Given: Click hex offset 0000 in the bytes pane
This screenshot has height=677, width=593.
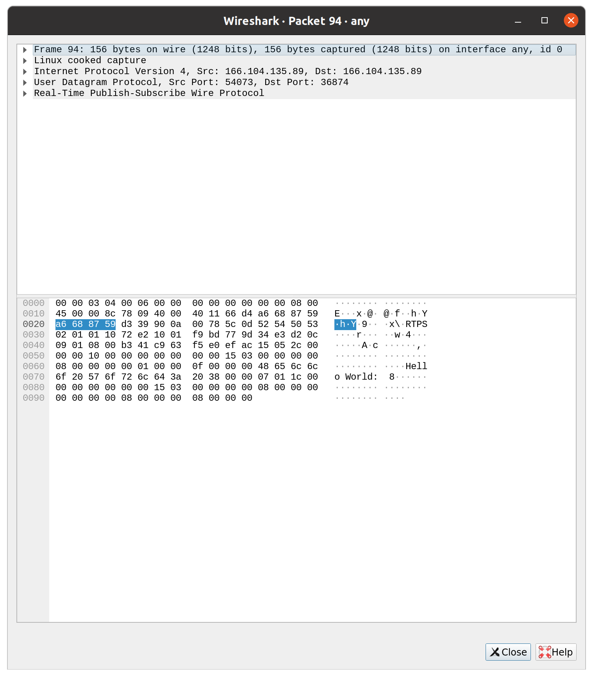Looking at the screenshot, I should tap(34, 303).
